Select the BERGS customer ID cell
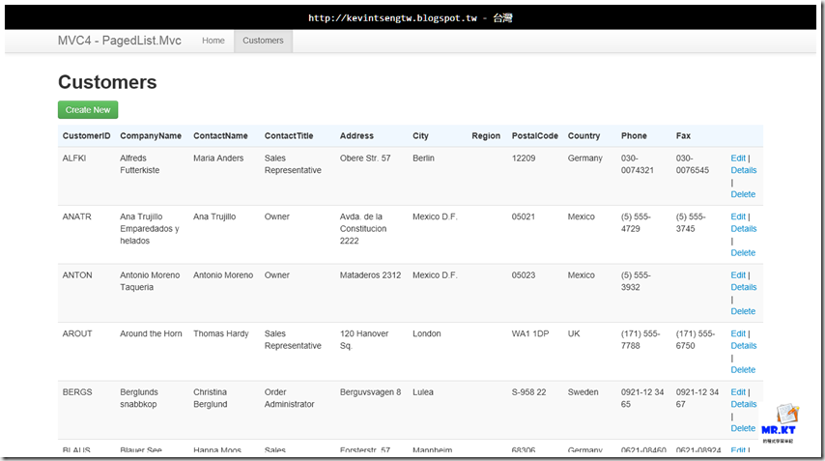825x461 pixels. (77, 391)
